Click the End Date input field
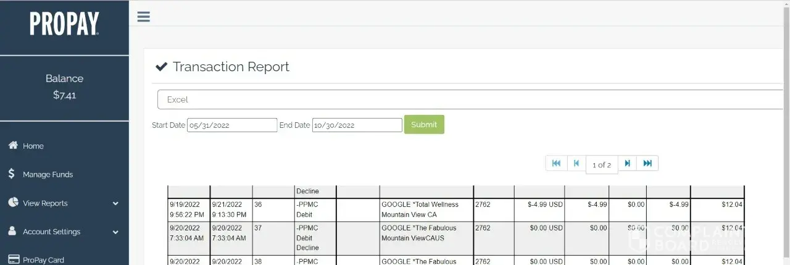 tap(357, 125)
